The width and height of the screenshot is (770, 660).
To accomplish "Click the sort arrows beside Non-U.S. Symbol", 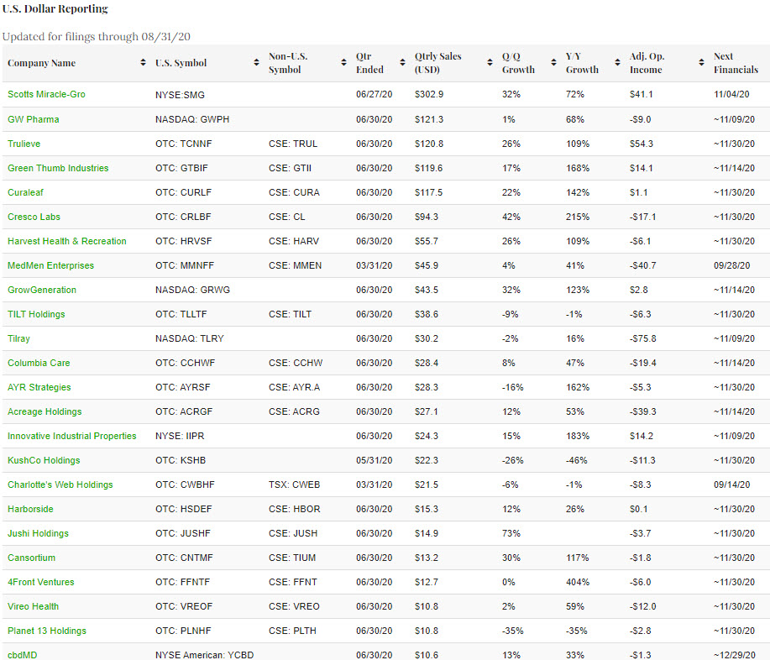I will [x=343, y=64].
